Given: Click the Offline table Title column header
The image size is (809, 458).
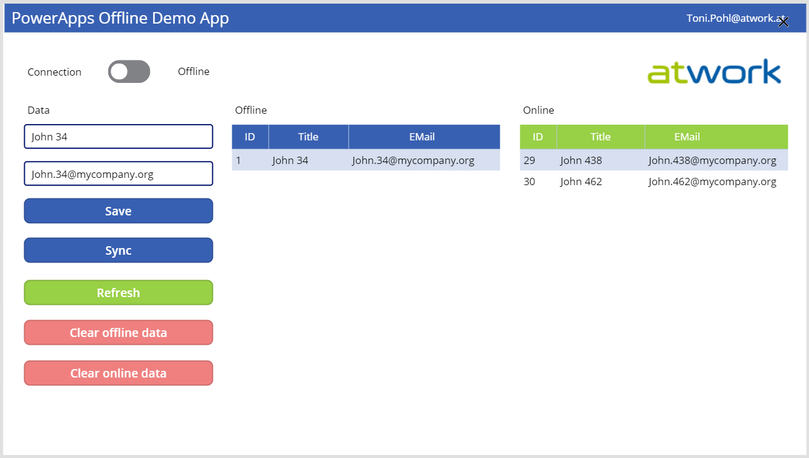Looking at the screenshot, I should (309, 137).
